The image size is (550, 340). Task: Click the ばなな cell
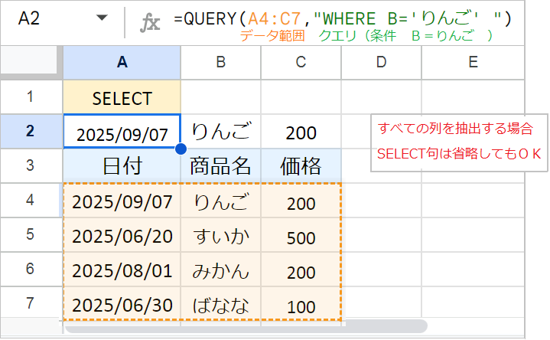pos(220,303)
